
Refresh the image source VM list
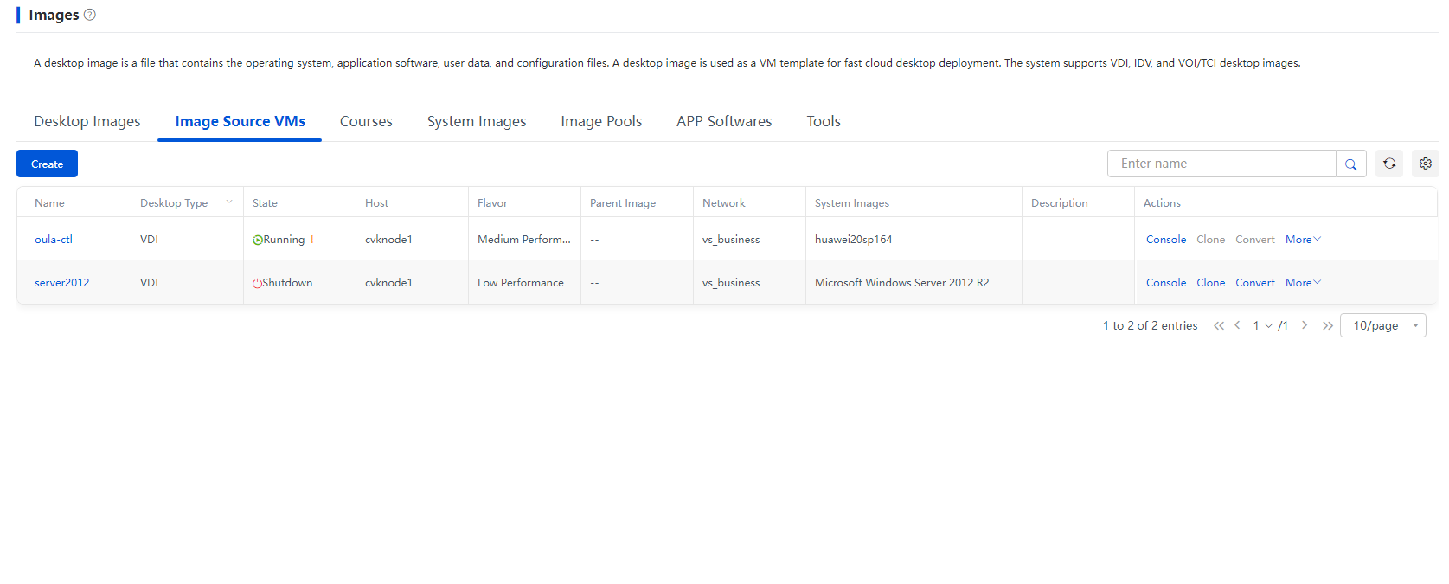pos(1389,164)
